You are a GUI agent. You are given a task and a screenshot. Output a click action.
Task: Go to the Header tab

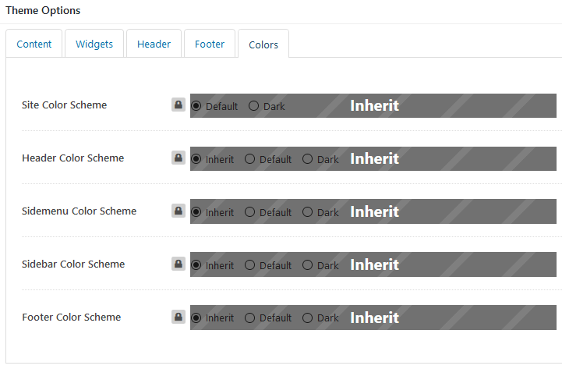154,44
